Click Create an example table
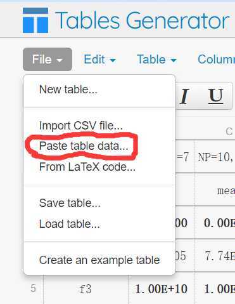The image size is (235, 304). (x=99, y=260)
